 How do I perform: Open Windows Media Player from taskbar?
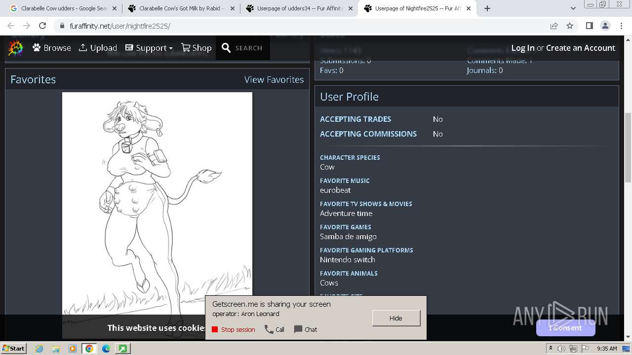click(x=73, y=349)
